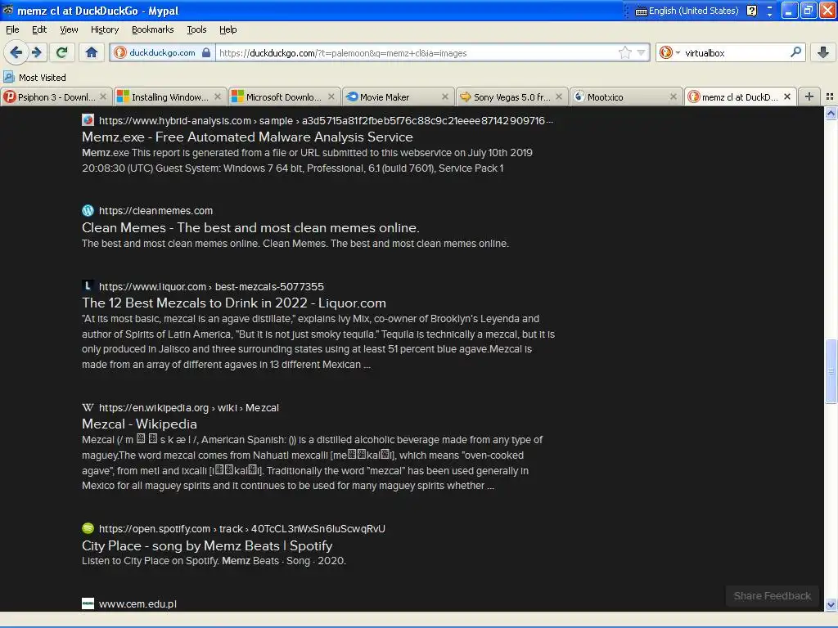Open the Home page icon
This screenshot has height=628, width=838.
tap(92, 52)
